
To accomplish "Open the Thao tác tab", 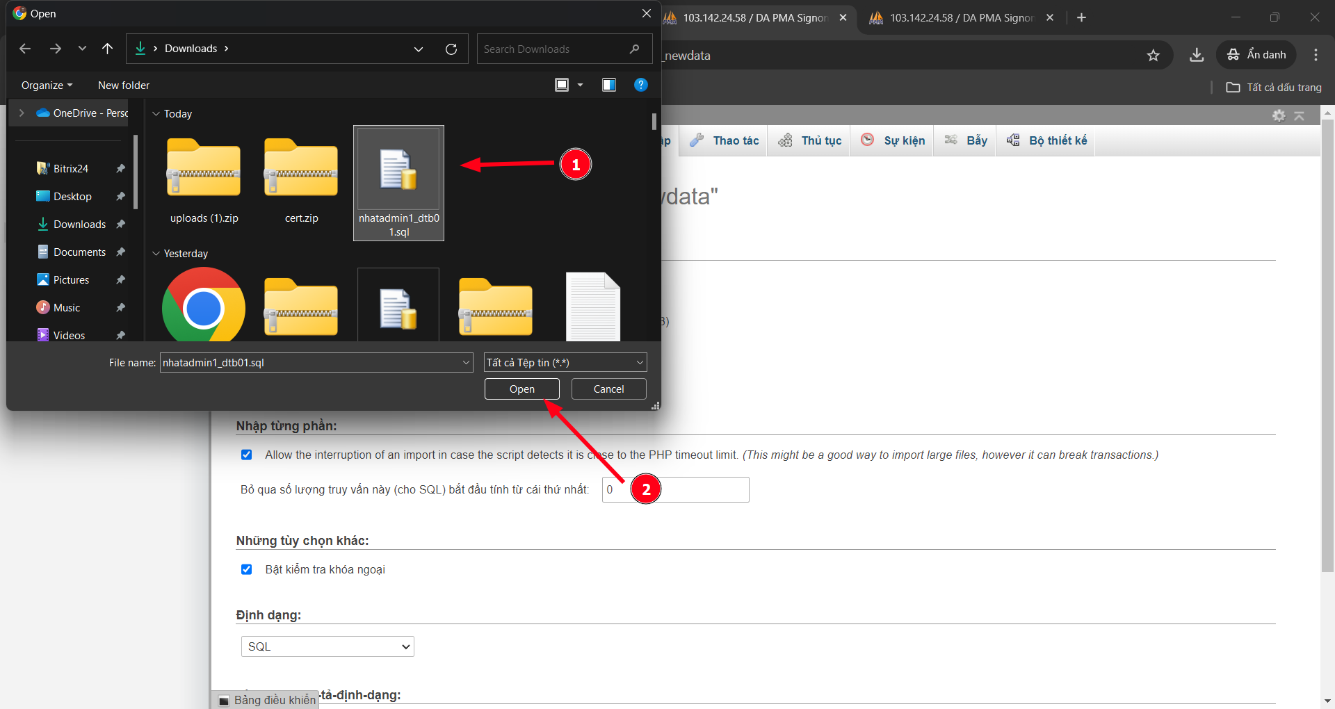I will coord(725,140).
